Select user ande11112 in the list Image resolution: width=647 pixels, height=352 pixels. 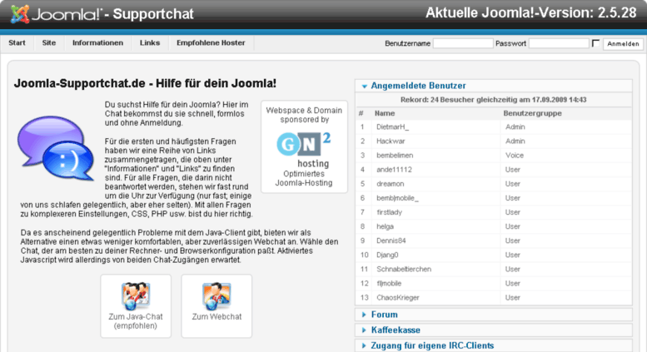coord(394,170)
